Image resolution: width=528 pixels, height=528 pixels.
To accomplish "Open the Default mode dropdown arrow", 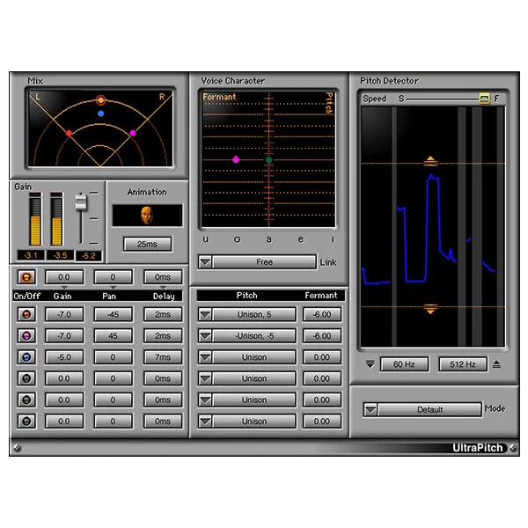I will pyautogui.click(x=370, y=410).
